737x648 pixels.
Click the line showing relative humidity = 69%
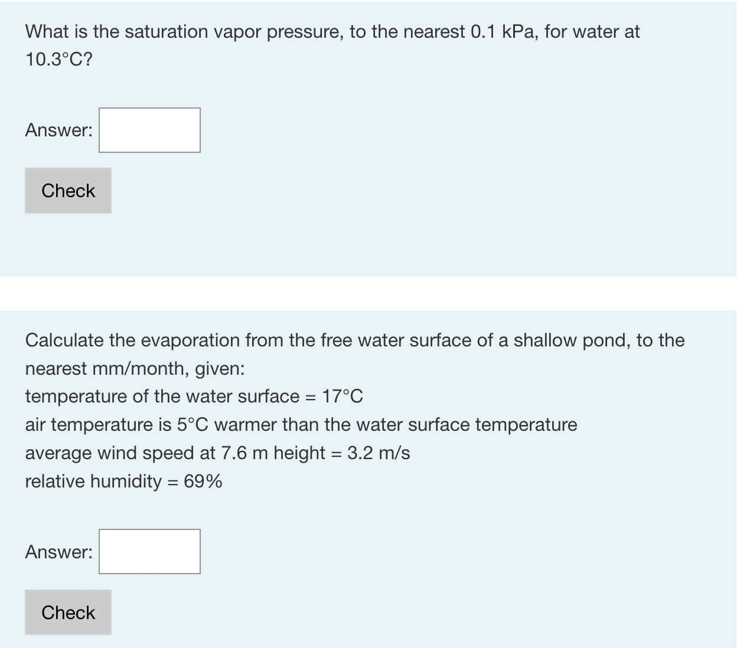coord(123,481)
